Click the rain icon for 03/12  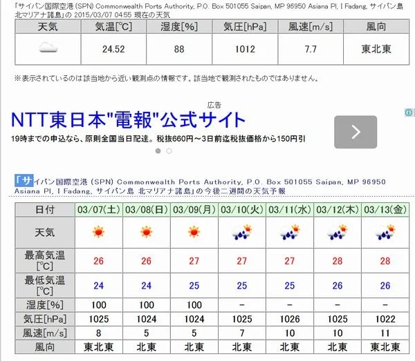pyautogui.click(x=337, y=232)
